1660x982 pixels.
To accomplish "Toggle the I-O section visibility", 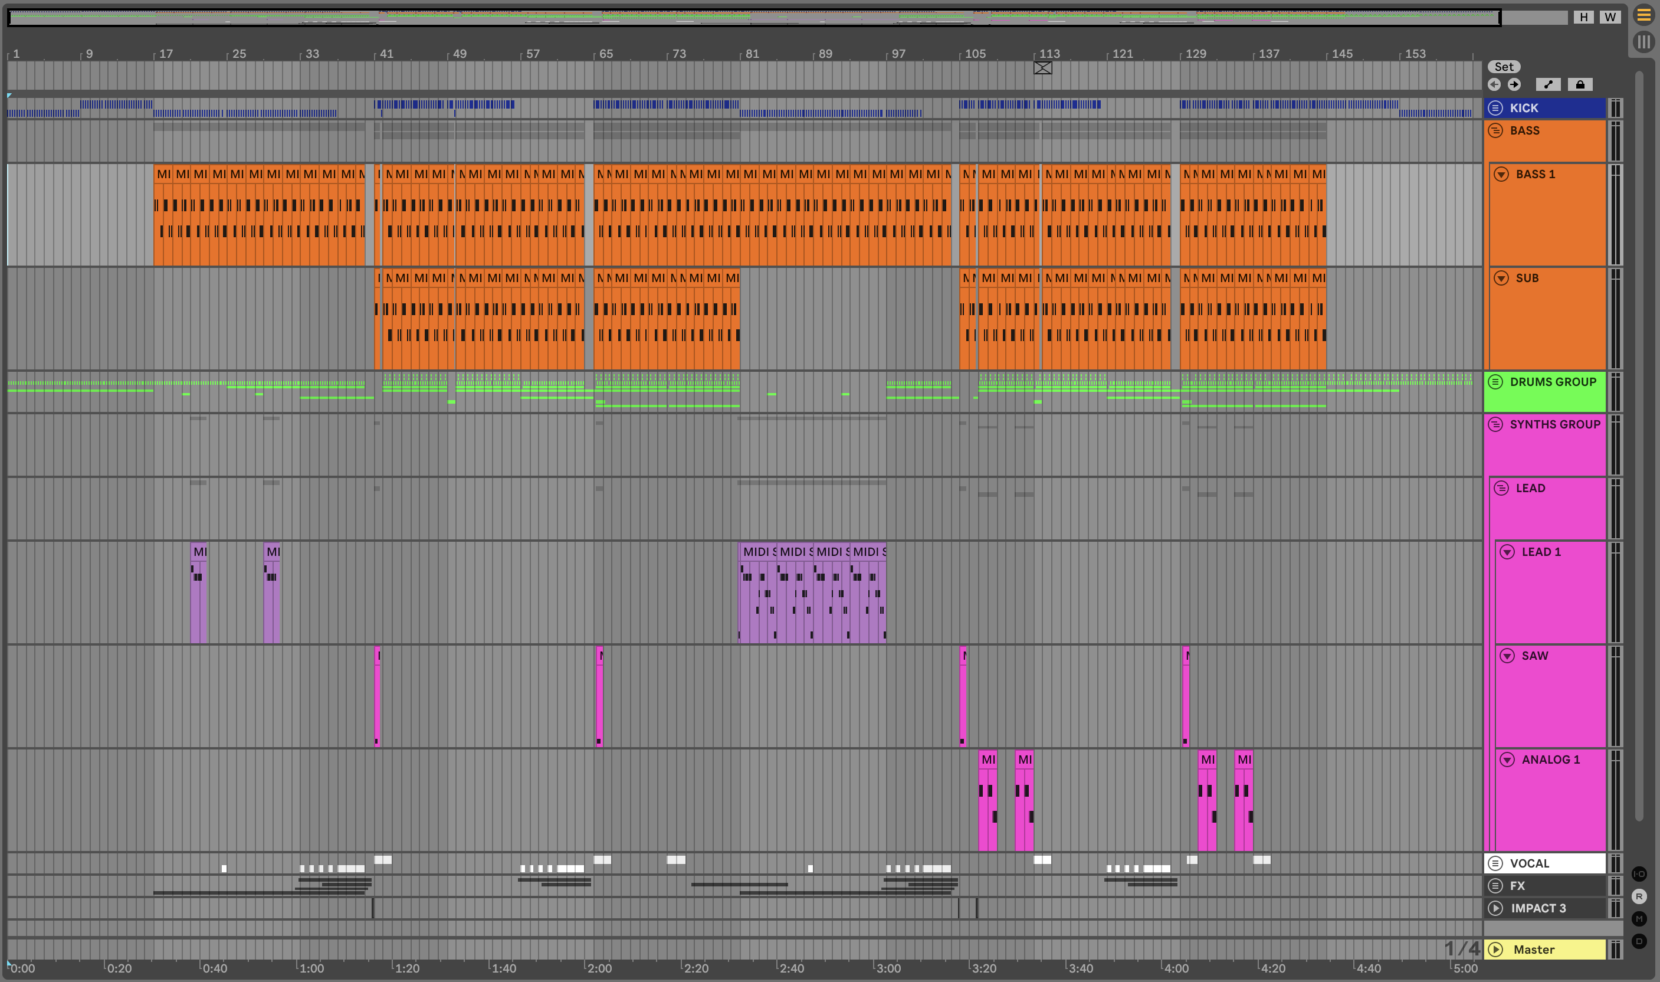I will [1639, 874].
